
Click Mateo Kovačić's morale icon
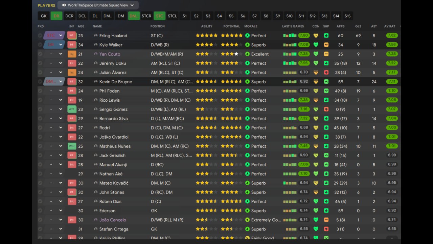(247, 183)
